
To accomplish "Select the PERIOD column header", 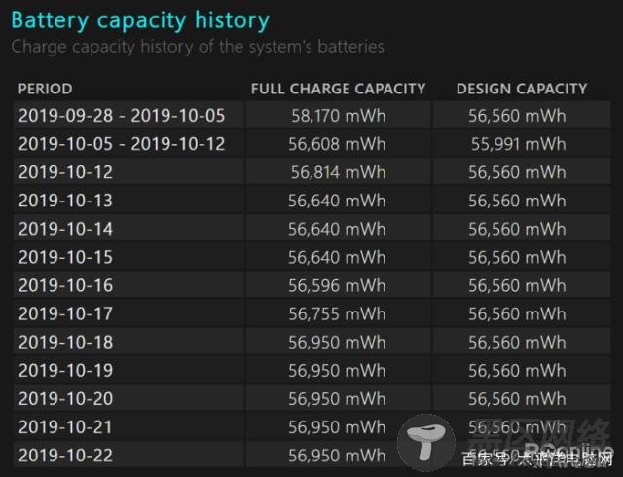I will click(46, 89).
